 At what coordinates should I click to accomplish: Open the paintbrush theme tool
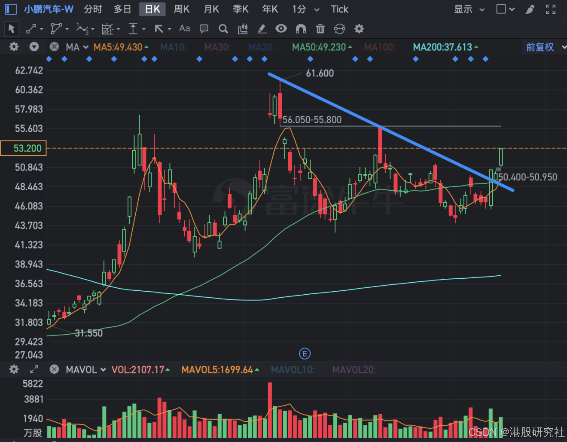(x=530, y=9)
